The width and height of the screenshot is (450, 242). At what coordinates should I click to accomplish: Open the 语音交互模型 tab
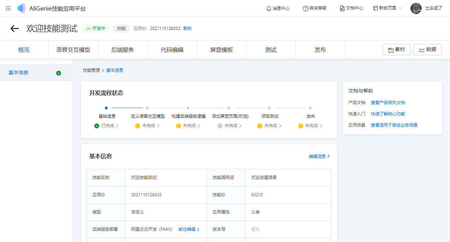(x=73, y=50)
